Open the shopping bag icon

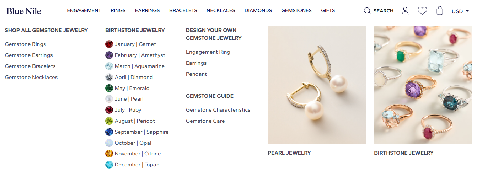(440, 11)
